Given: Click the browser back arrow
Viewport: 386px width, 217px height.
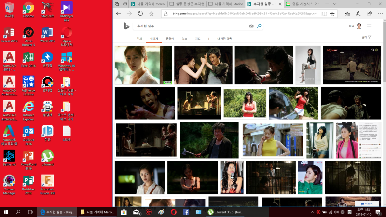Looking at the screenshot, I should [118, 14].
